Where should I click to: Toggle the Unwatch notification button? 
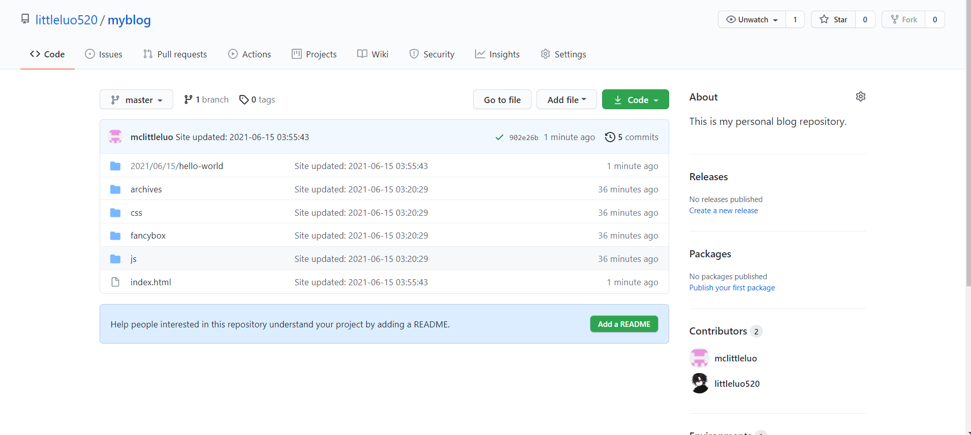pyautogui.click(x=752, y=20)
